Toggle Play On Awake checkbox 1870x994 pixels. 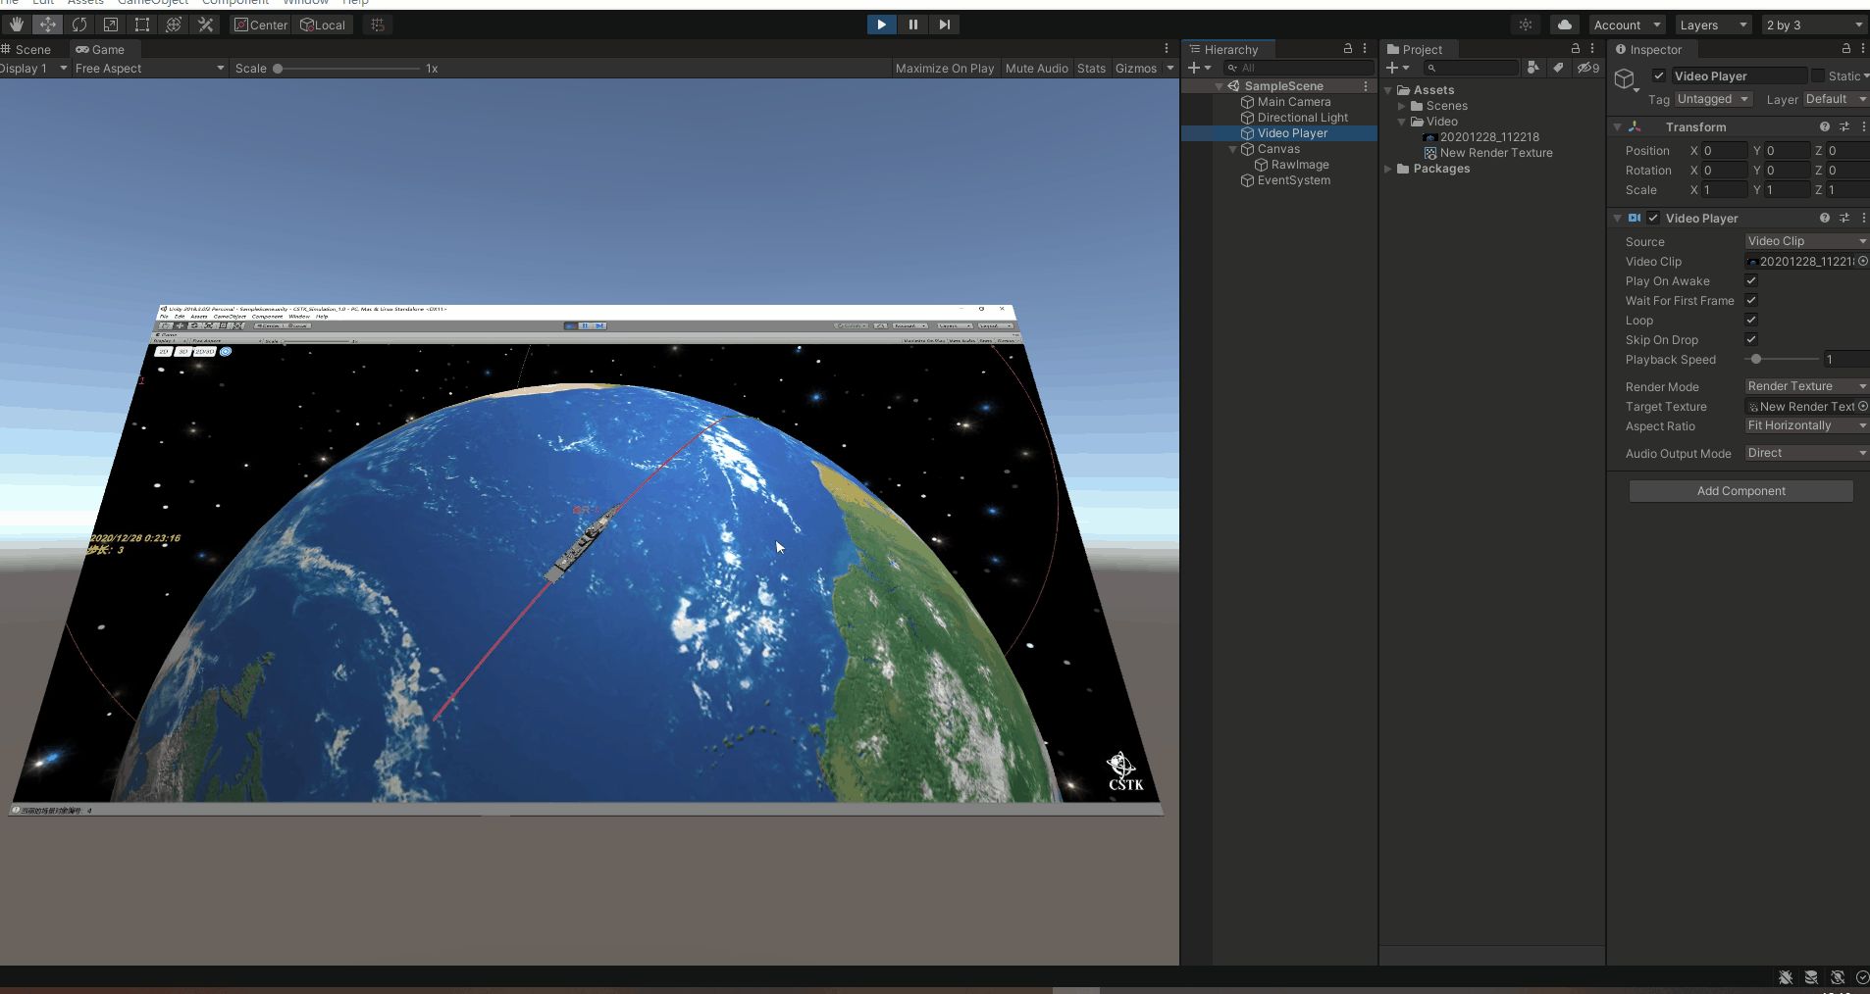click(x=1751, y=280)
